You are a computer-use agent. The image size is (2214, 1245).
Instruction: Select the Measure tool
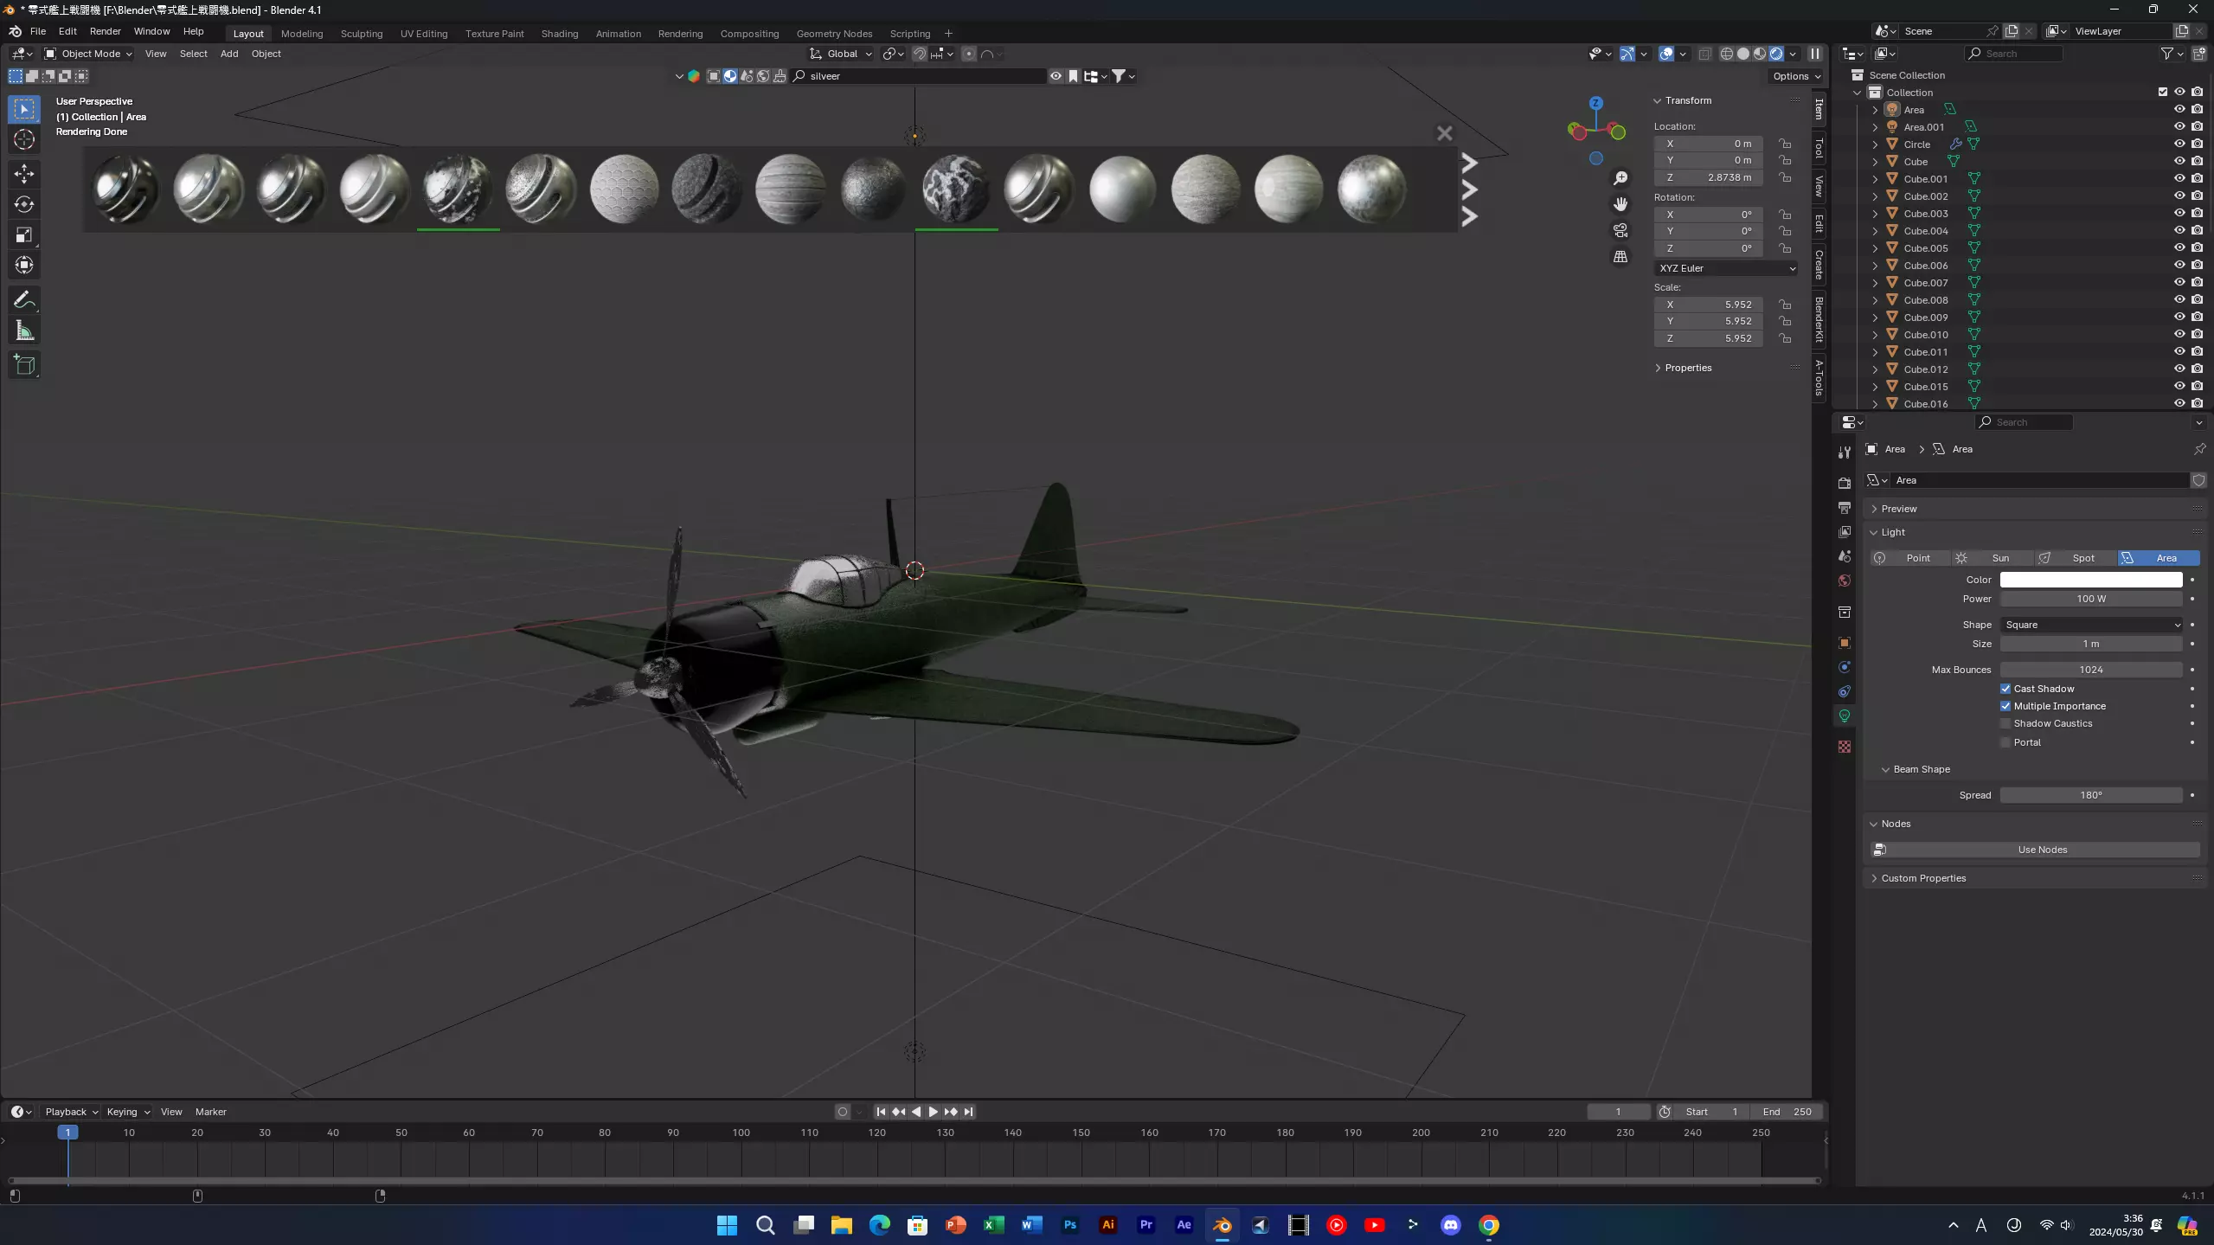coord(24,331)
